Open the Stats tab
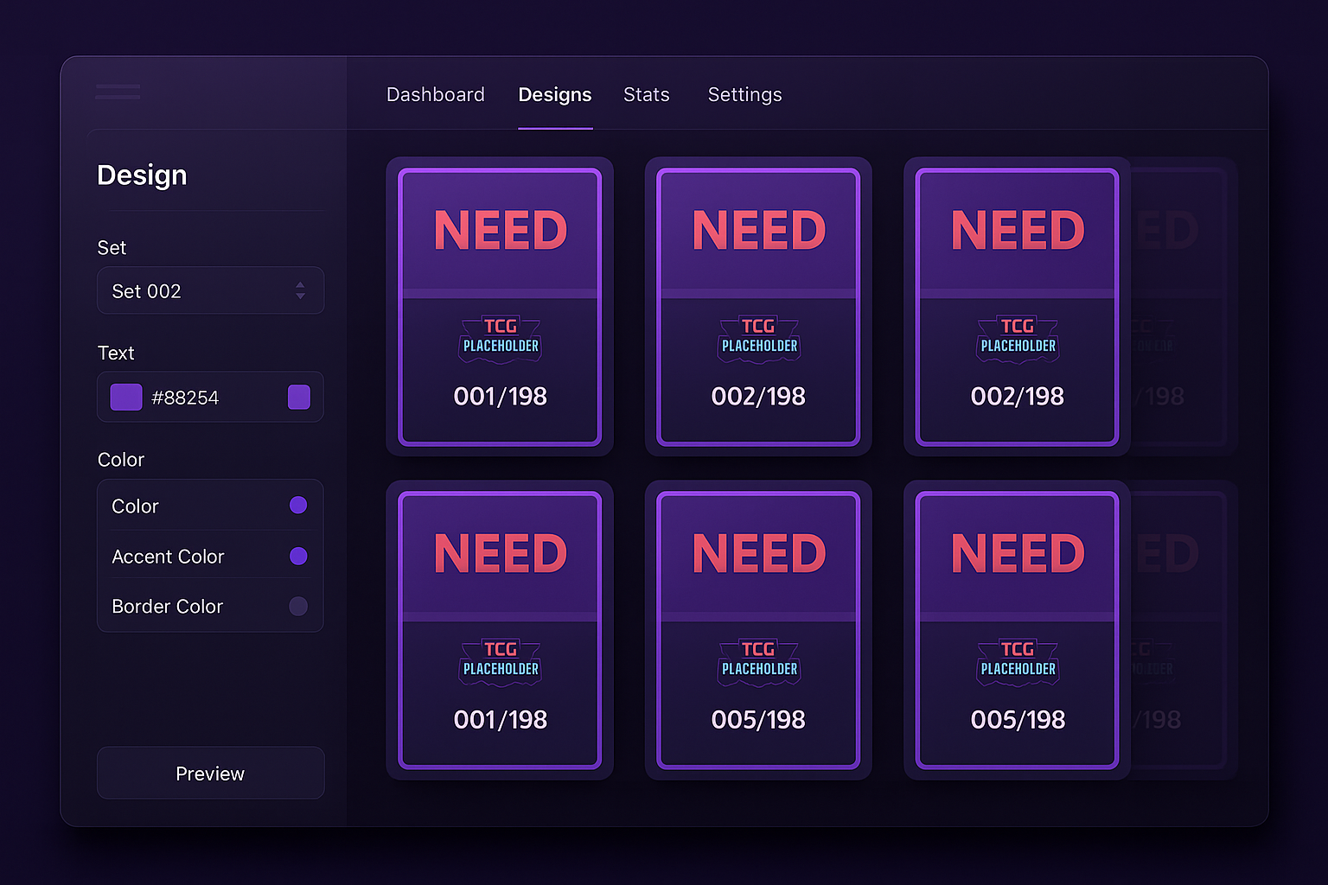Screen dimensions: 1328x885 coord(646,94)
